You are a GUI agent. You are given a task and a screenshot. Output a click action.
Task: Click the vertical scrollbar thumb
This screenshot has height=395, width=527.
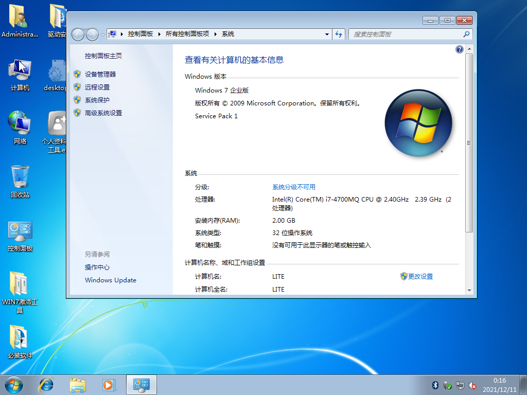469,143
